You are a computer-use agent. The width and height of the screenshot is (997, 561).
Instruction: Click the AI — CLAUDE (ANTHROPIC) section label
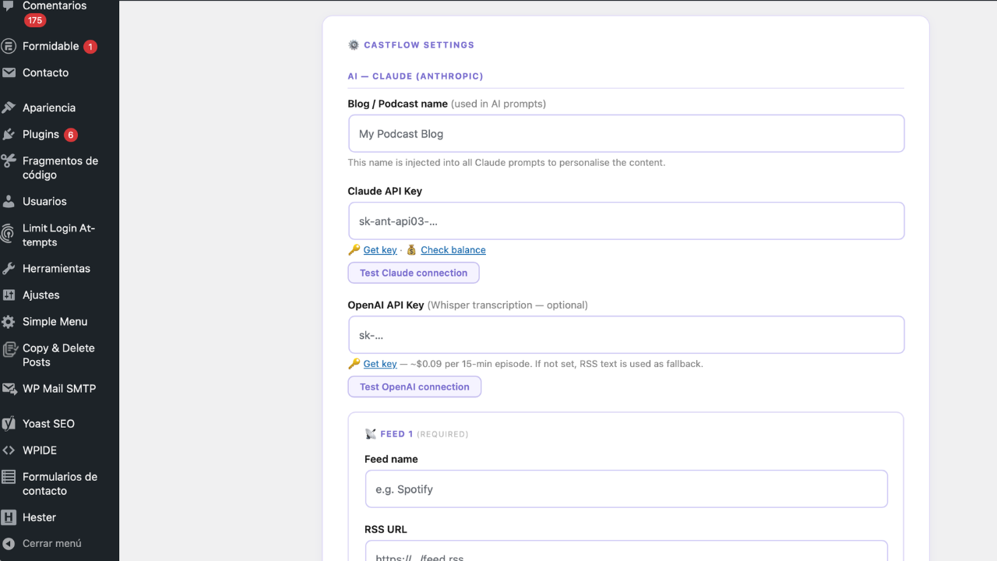point(416,76)
